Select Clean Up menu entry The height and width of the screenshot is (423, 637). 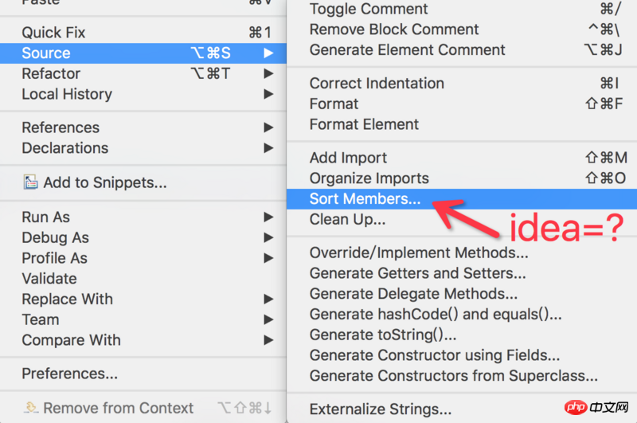pos(462,219)
